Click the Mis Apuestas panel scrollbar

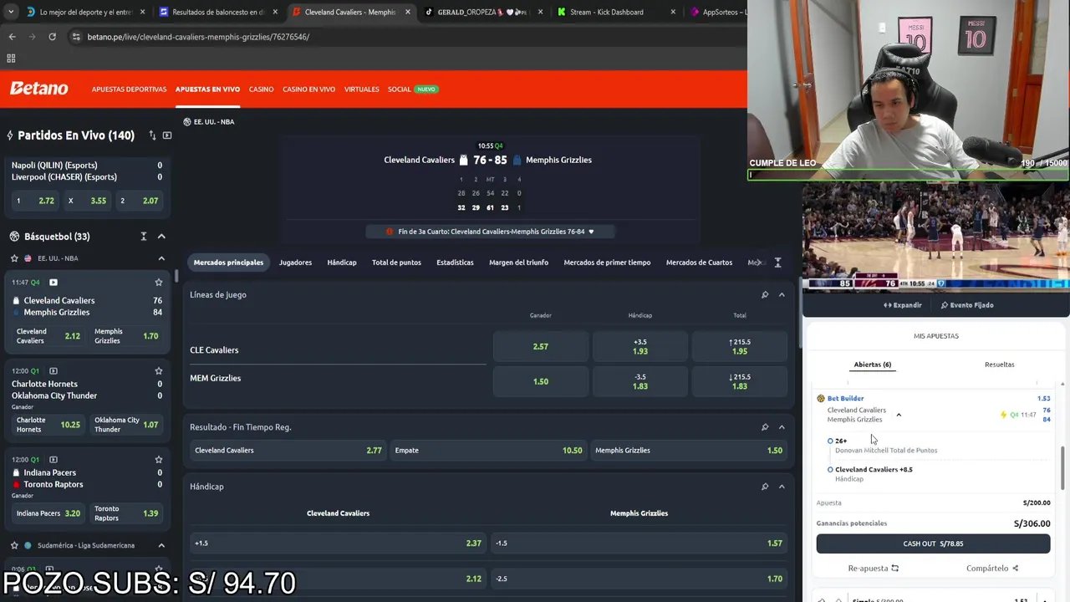pos(1063,468)
